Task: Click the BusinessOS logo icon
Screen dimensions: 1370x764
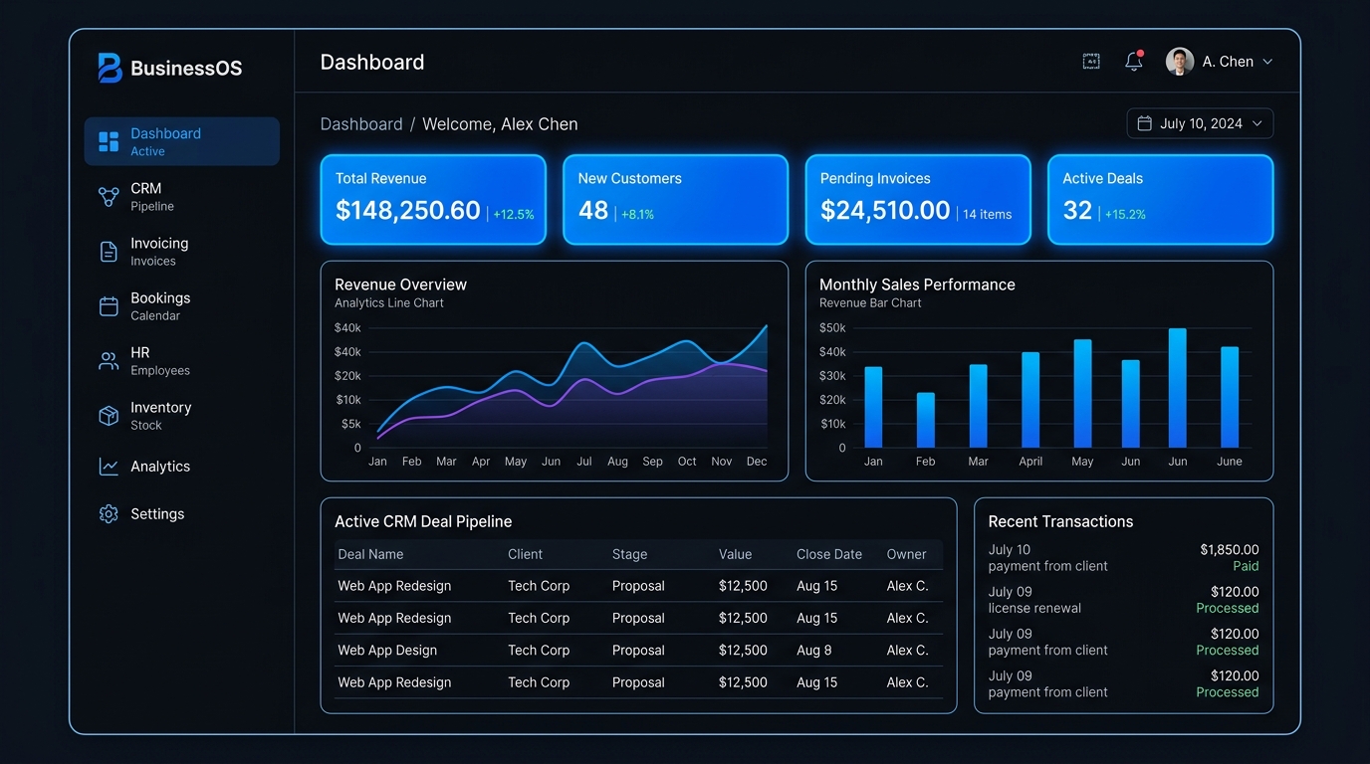Action: tap(110, 68)
